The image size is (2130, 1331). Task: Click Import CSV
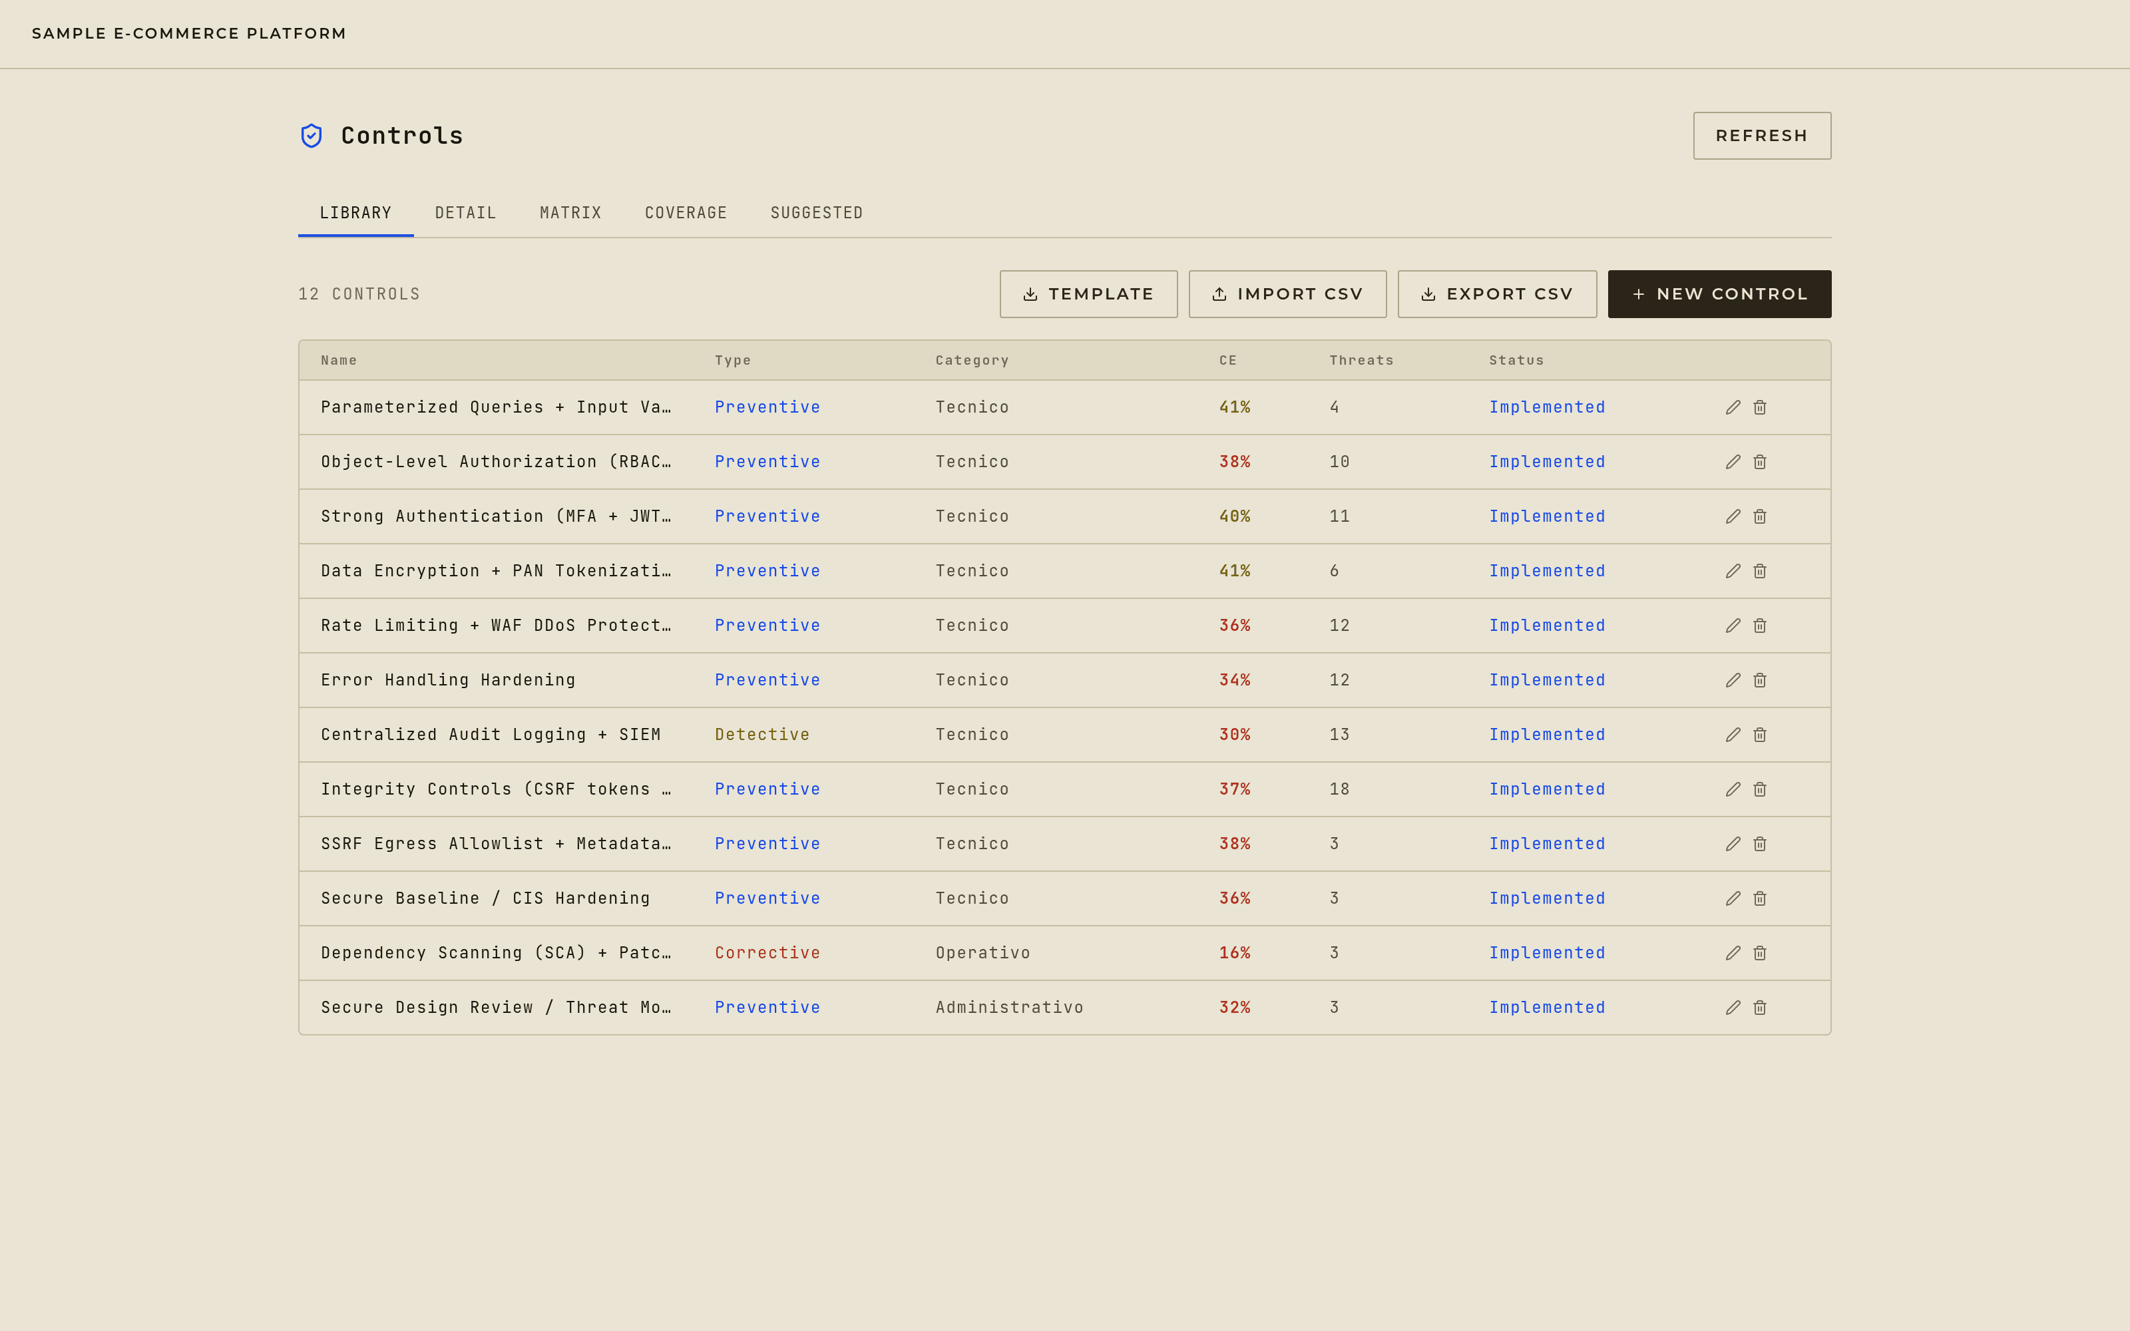[1287, 294]
